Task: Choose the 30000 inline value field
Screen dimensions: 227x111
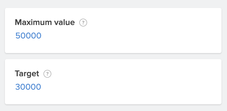Action: (x=28, y=87)
